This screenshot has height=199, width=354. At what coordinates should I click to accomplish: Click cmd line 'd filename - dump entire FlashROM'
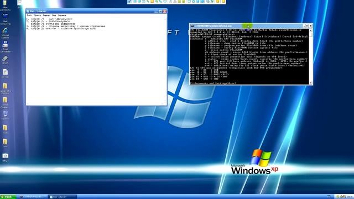(235, 43)
